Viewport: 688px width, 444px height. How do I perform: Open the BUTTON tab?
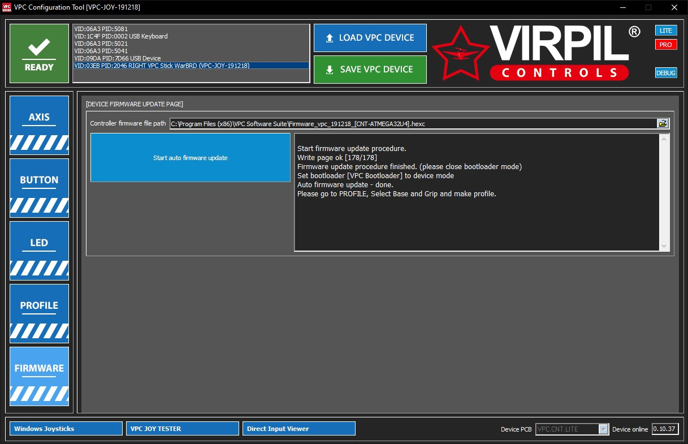click(39, 188)
